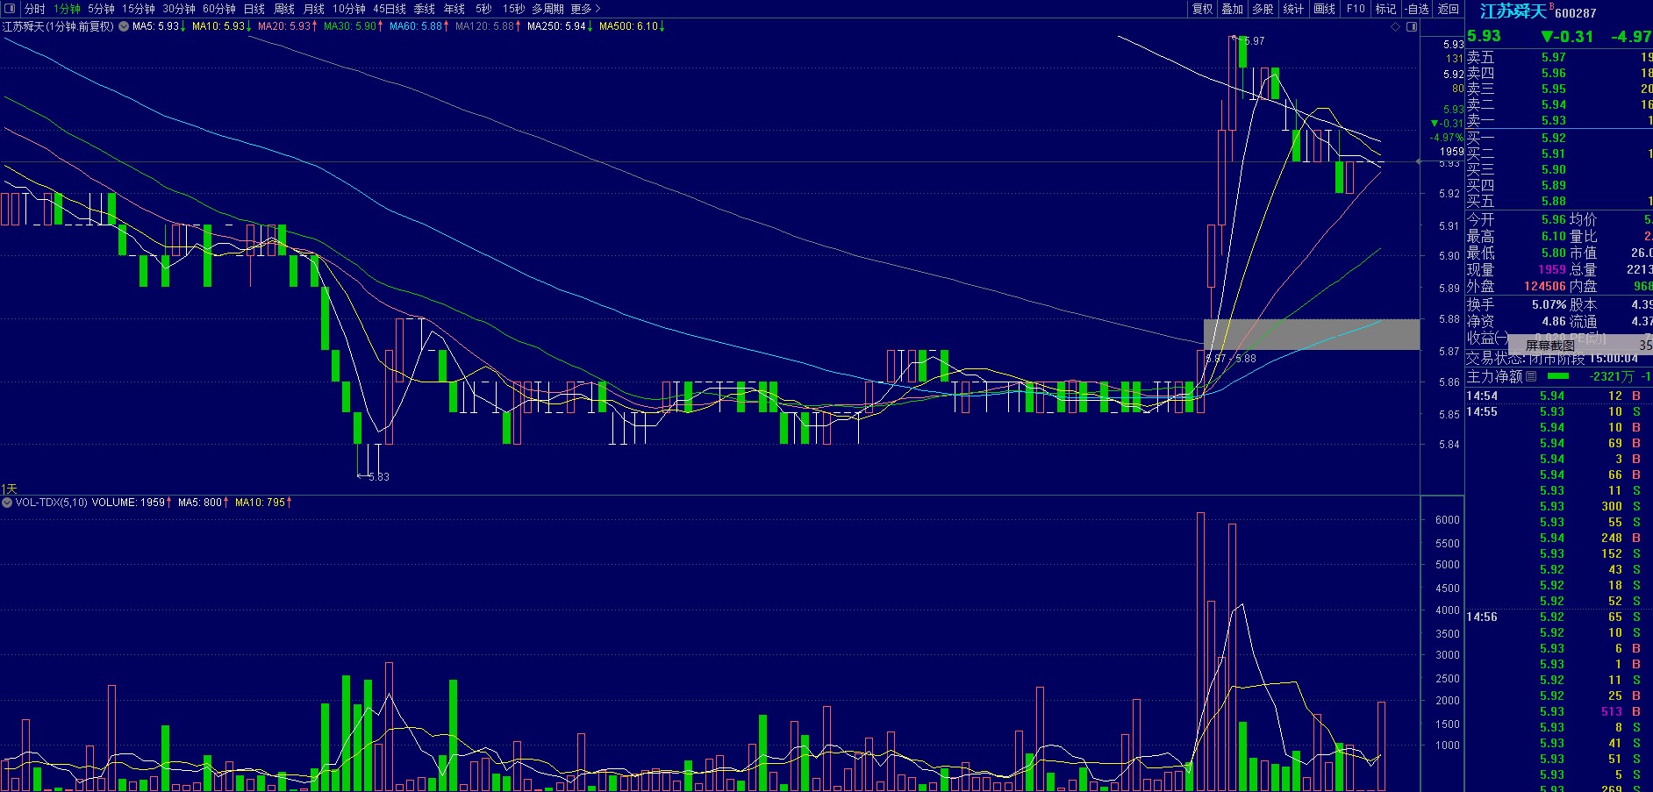
Task: Select the 5秒 period tab
Action: 483,9
